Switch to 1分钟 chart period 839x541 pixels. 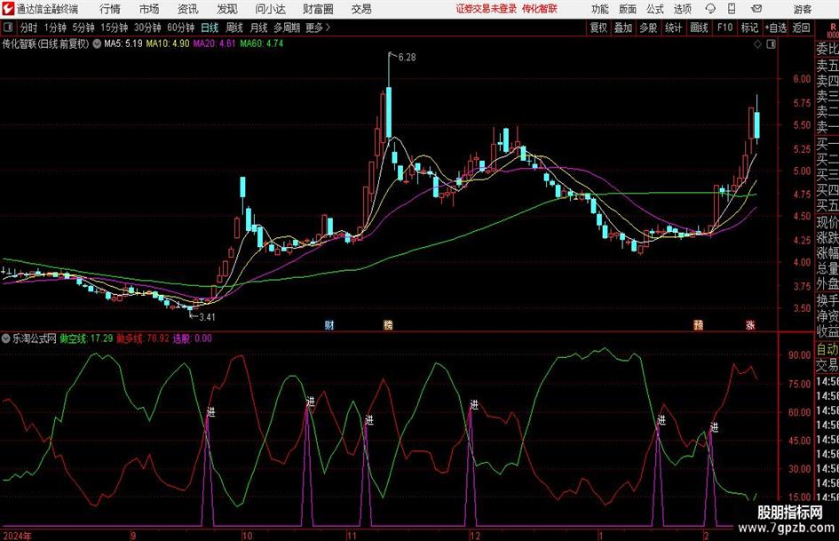55,28
